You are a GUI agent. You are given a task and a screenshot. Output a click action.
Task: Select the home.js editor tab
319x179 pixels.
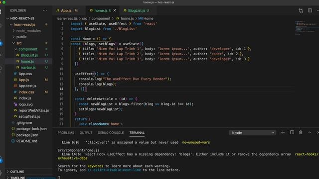coord(101,10)
